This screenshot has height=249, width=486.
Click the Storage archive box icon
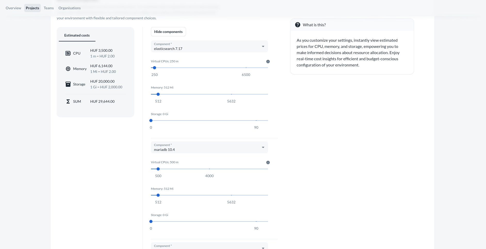[x=68, y=84]
